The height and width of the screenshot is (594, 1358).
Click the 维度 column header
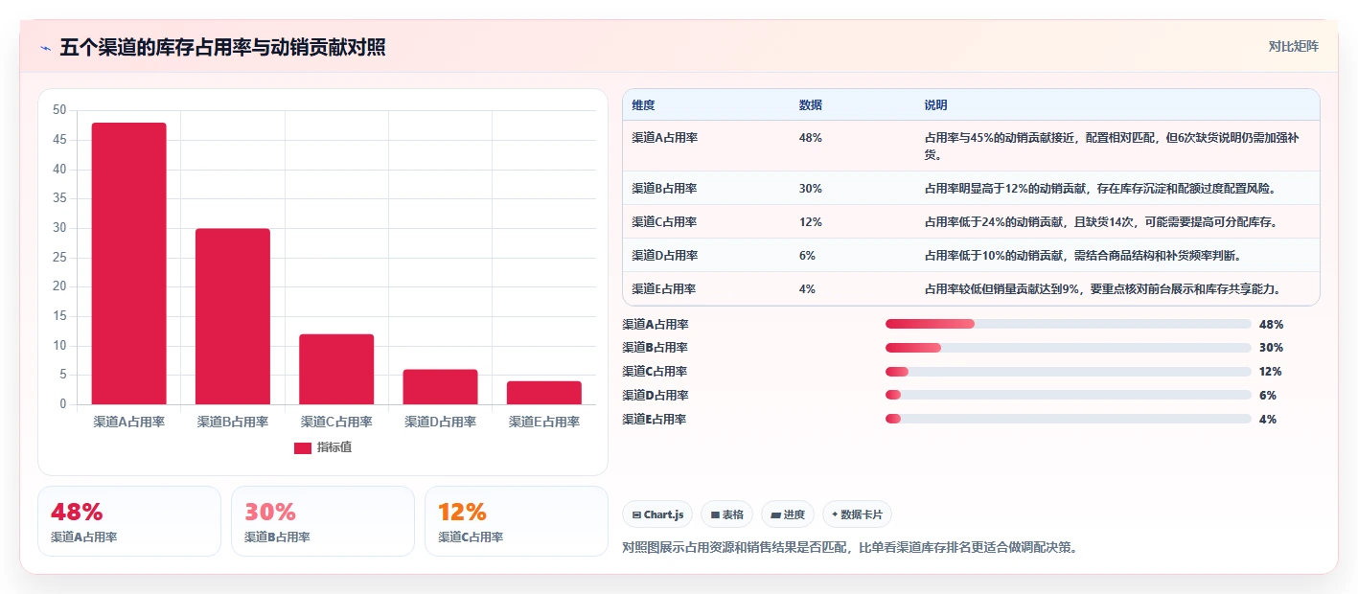(643, 105)
